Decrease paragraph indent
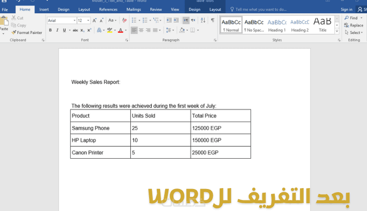 pyautogui.click(x=169, y=20)
